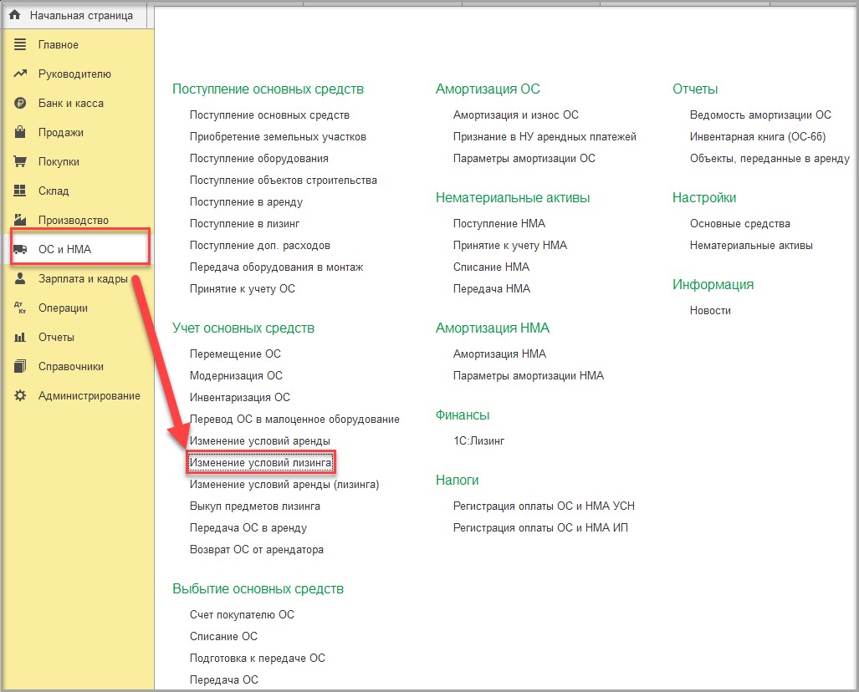859x692 pixels.
Task: Click the Производство factory icon
Action: click(x=20, y=220)
